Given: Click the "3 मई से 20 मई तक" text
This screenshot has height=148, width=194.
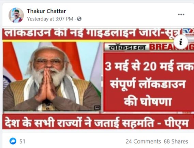Looking at the screenshot, I should [x=149, y=66].
